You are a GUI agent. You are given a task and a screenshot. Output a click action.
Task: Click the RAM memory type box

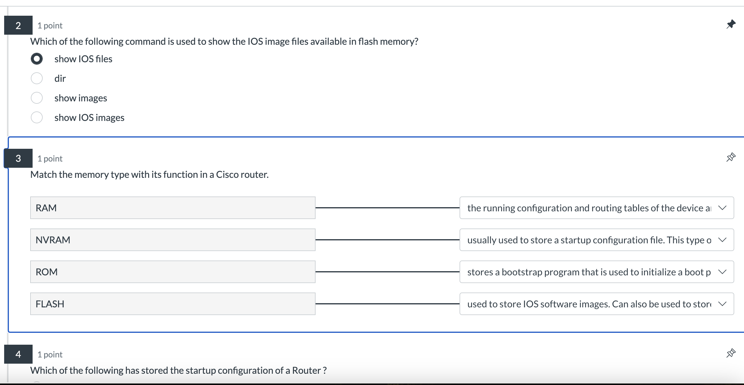pyautogui.click(x=172, y=208)
